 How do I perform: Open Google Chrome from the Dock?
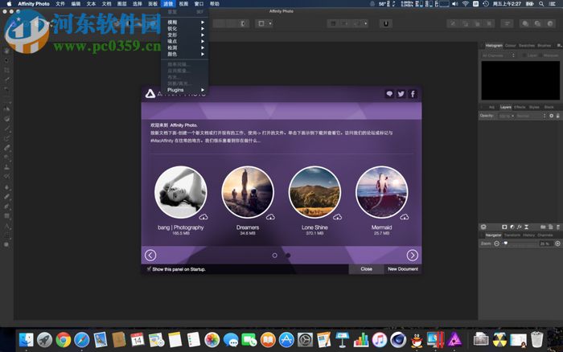point(64,339)
